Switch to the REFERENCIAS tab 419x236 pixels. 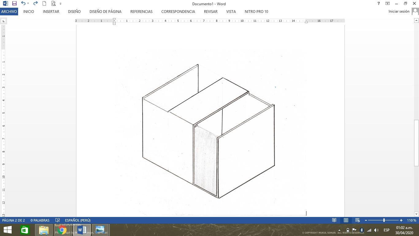[x=141, y=11]
